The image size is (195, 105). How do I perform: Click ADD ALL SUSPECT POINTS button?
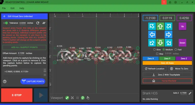(x=24, y=47)
